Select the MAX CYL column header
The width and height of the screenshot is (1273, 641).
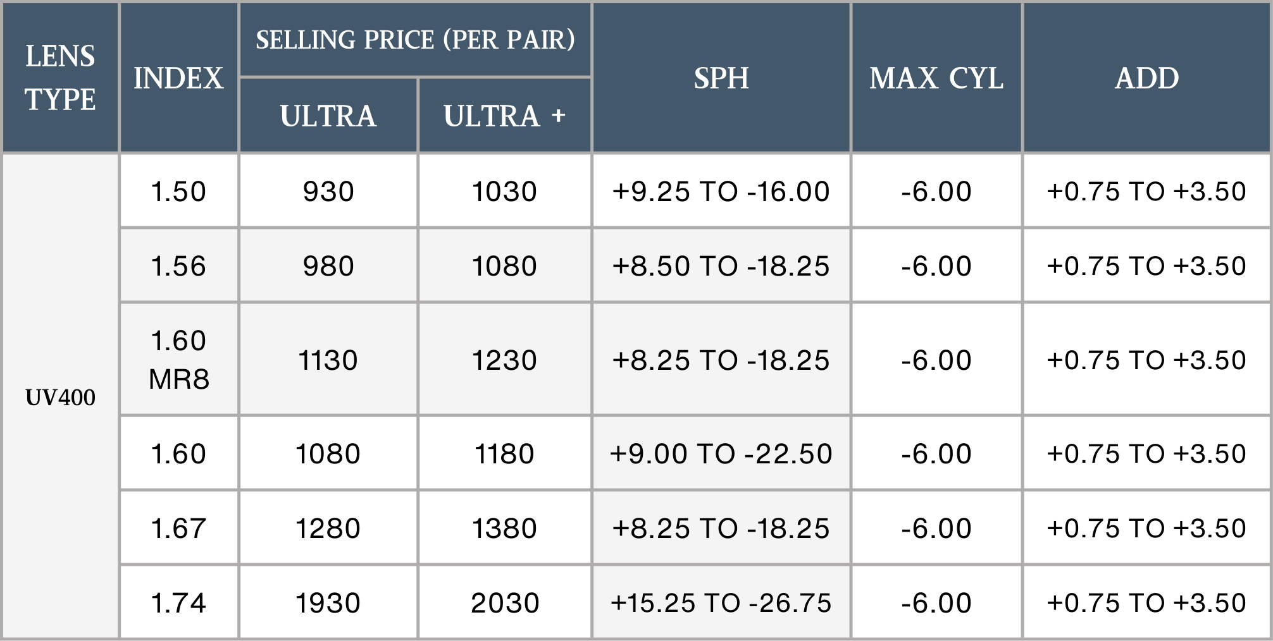pyautogui.click(x=936, y=78)
